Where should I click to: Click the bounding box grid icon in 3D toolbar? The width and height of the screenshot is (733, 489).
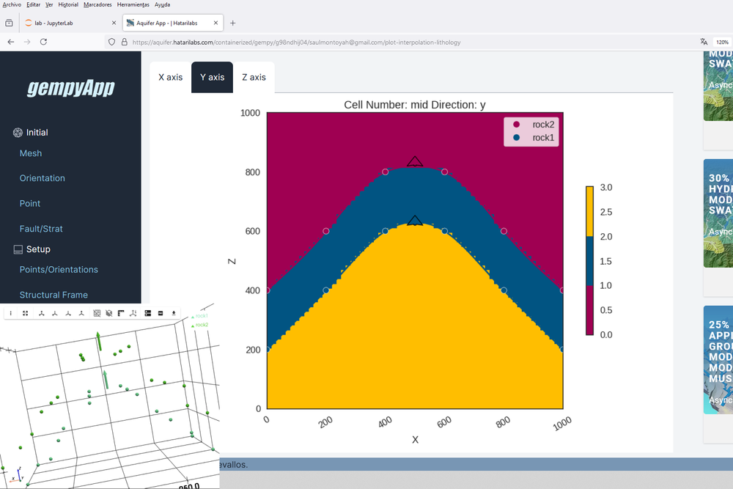(x=95, y=313)
